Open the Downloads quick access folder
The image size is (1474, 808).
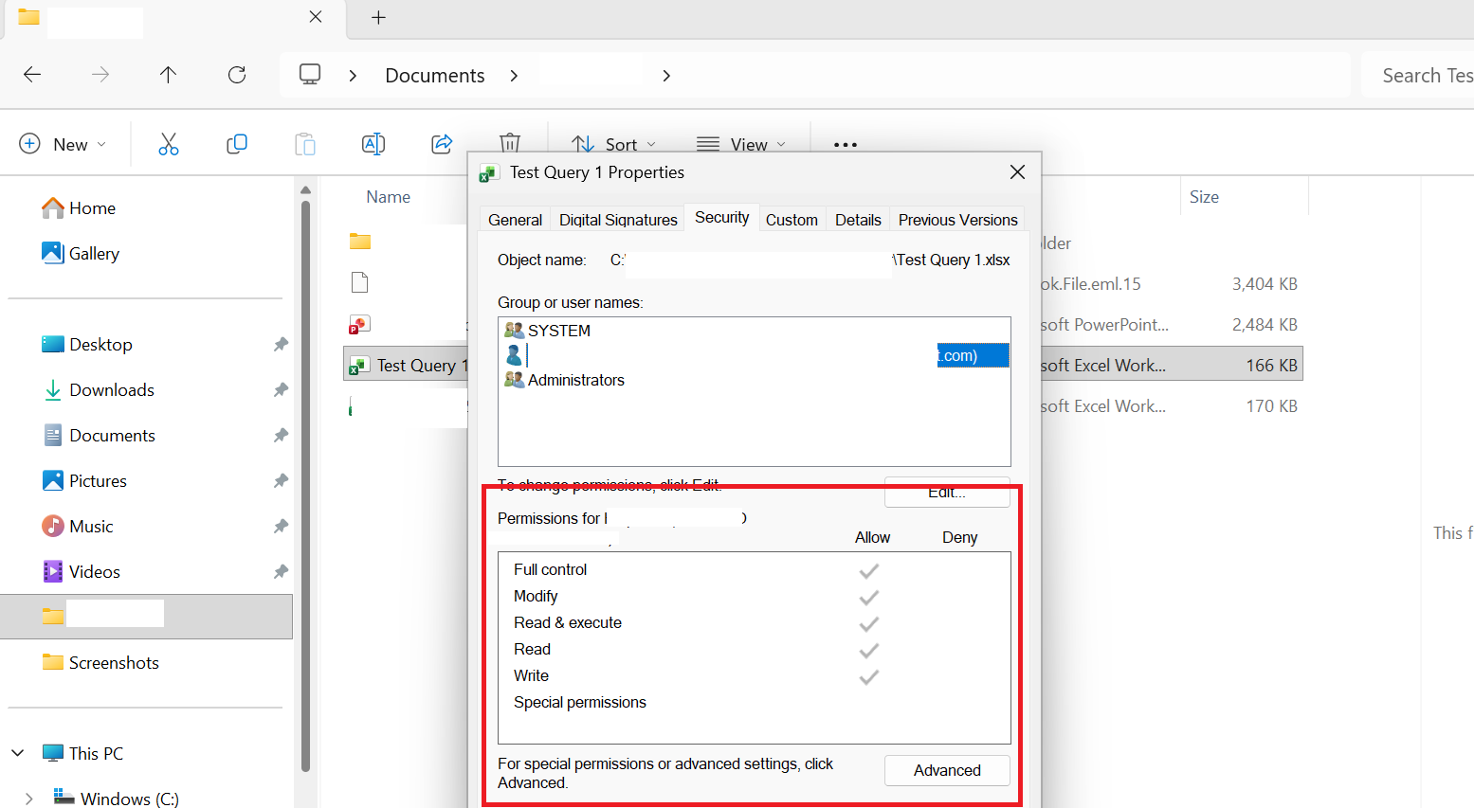coord(99,390)
